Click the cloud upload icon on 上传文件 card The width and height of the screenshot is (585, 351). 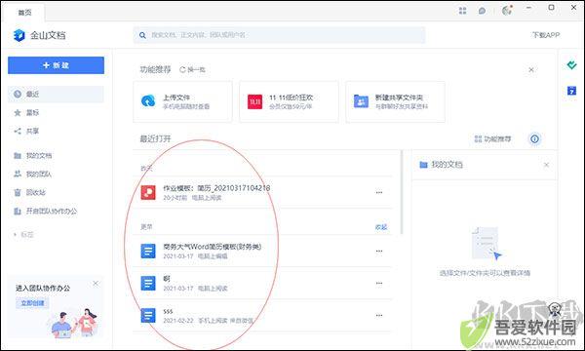click(148, 101)
